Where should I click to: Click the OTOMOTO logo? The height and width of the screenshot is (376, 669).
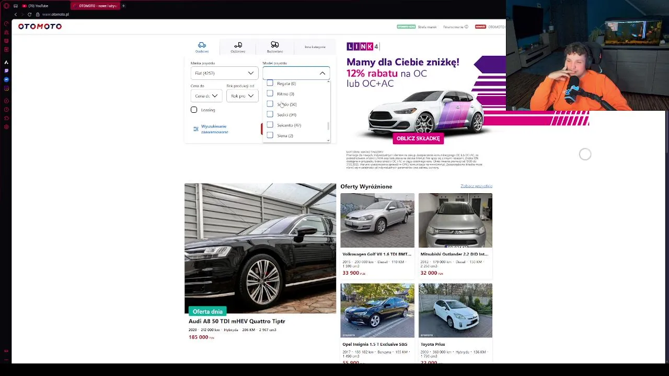coord(40,27)
